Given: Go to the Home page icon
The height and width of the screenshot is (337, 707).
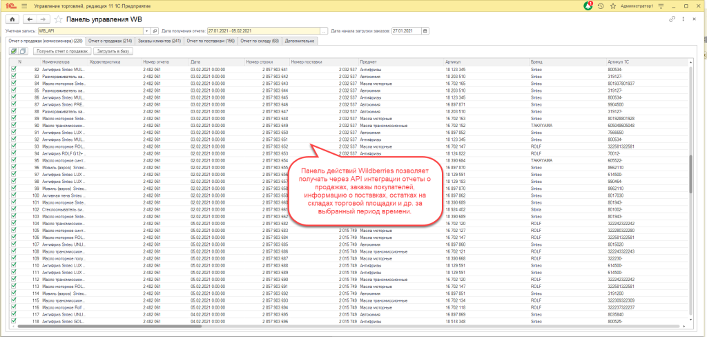Looking at the screenshot, I should click(12, 19).
